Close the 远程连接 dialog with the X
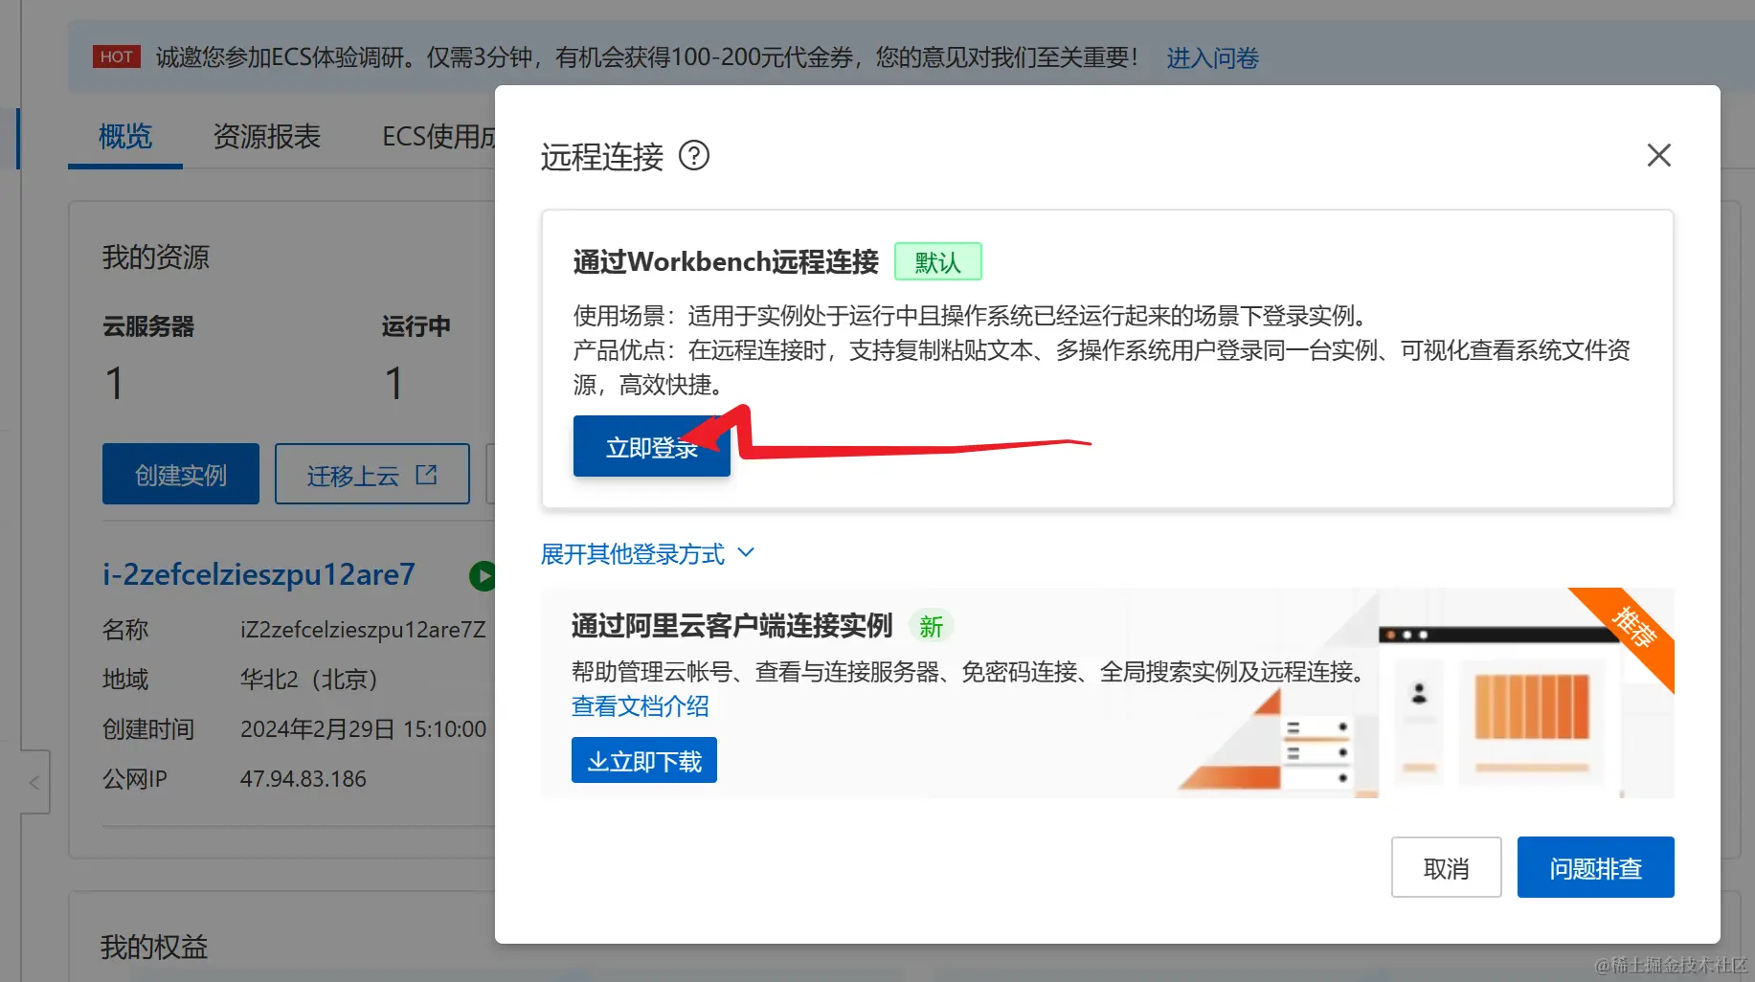The width and height of the screenshot is (1755, 982). pos(1658,155)
